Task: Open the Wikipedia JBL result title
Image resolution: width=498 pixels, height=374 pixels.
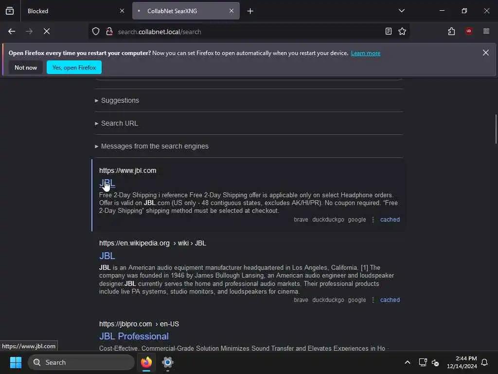Action: 107,256
